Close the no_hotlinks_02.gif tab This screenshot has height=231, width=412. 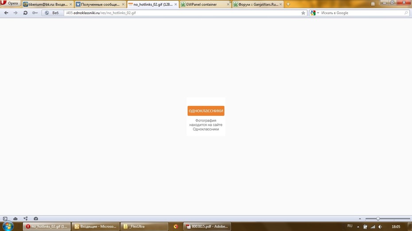coord(176,4)
